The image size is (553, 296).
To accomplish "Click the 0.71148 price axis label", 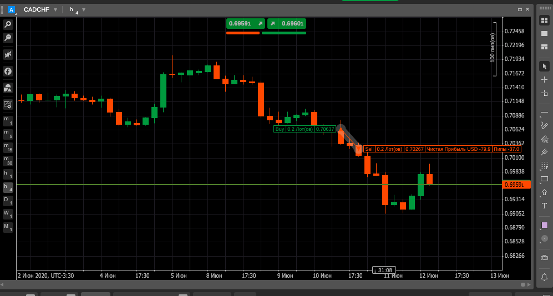I will pyautogui.click(x=515, y=101).
